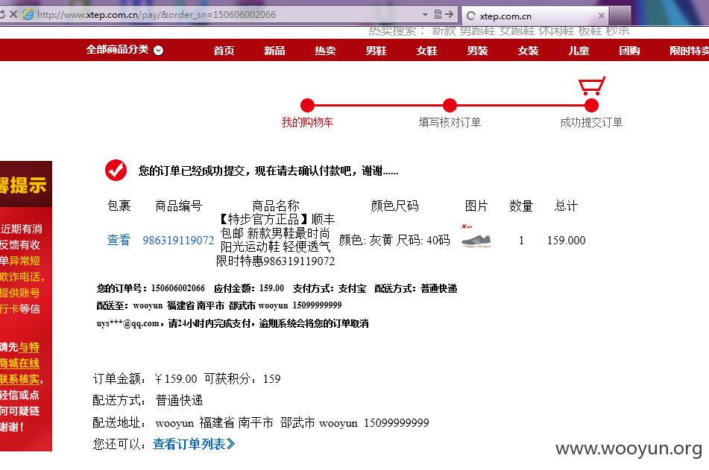Open the address bar dropdown arrow
Viewport: 709px width, 470px height.
pyautogui.click(x=425, y=14)
